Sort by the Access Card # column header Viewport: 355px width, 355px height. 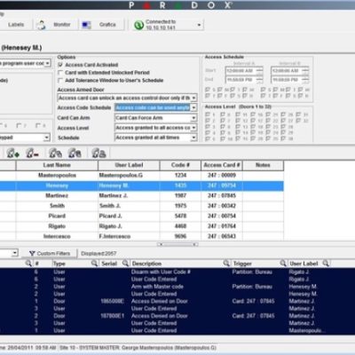pos(222,165)
